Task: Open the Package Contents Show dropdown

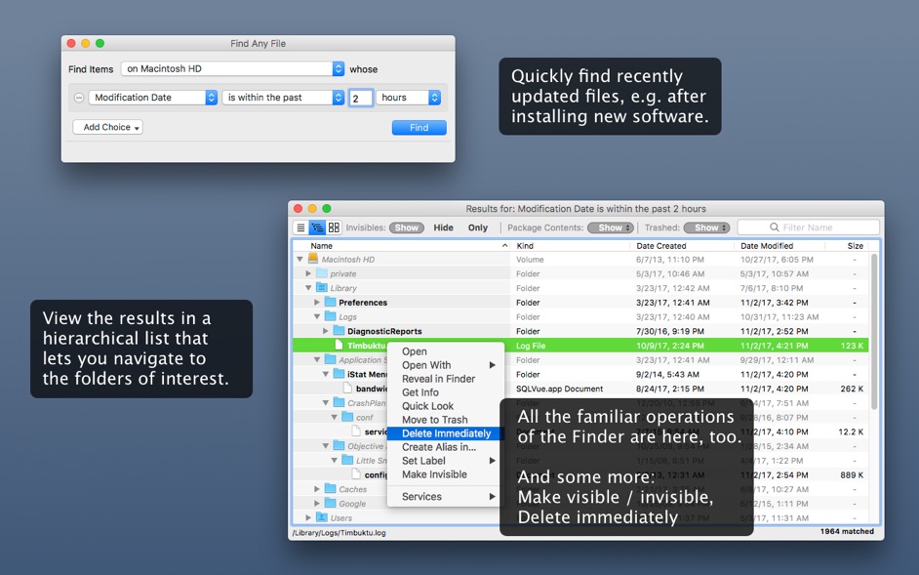Action: 610,226
